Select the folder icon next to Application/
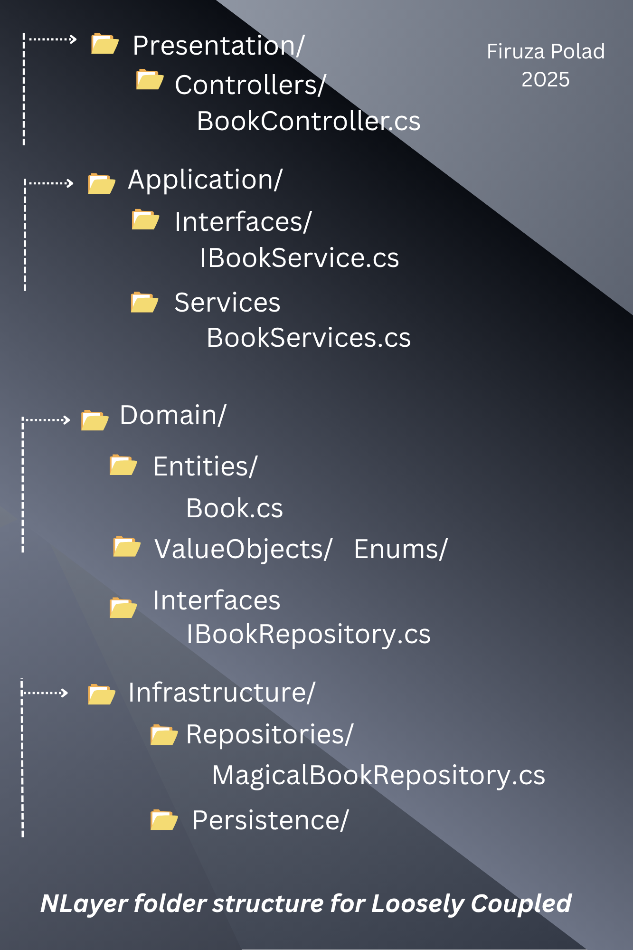The height and width of the screenshot is (950, 633). click(102, 183)
